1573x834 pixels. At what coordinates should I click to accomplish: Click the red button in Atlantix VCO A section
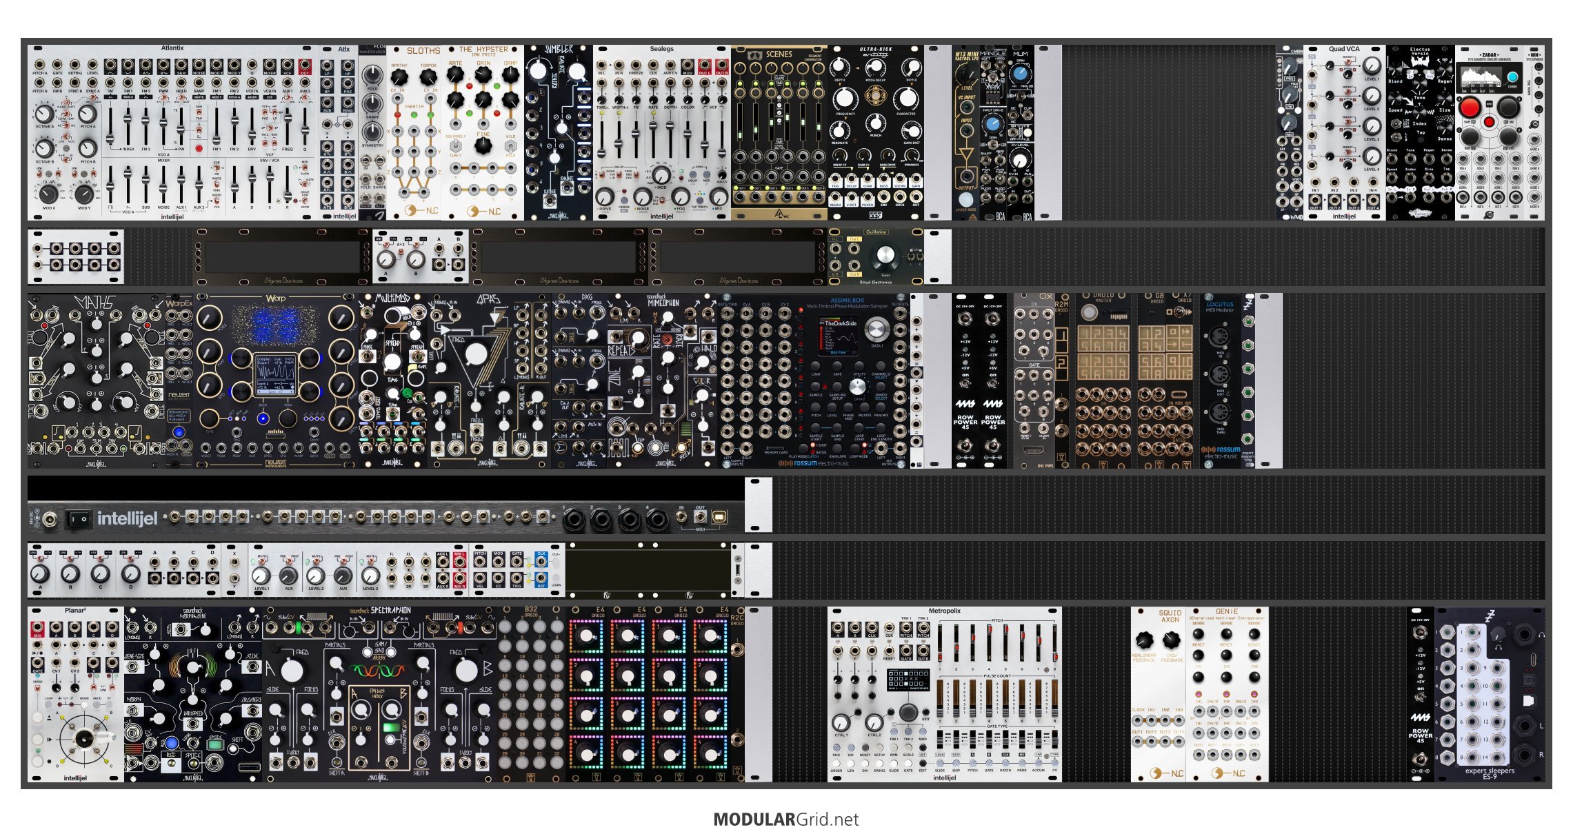[x=199, y=148]
